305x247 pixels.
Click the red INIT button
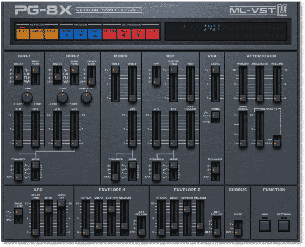point(152,33)
